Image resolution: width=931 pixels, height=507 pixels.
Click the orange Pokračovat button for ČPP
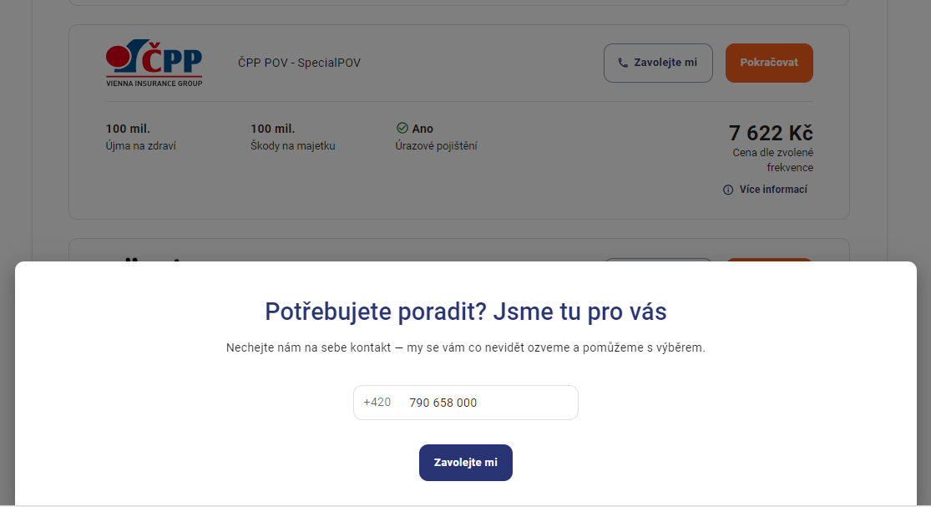point(769,63)
